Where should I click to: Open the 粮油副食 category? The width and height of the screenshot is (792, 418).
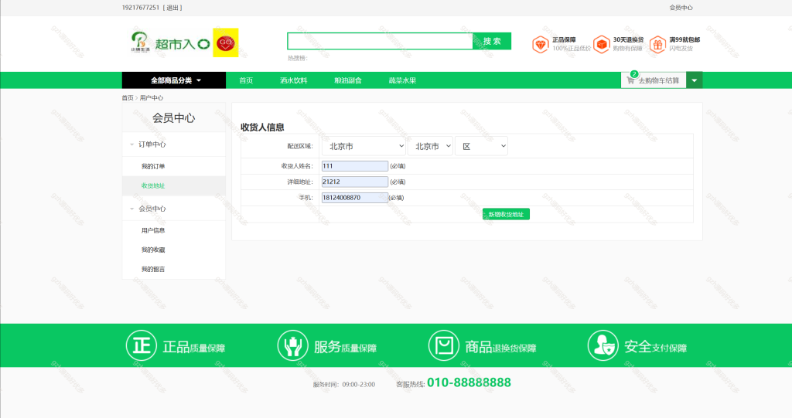[x=348, y=80]
